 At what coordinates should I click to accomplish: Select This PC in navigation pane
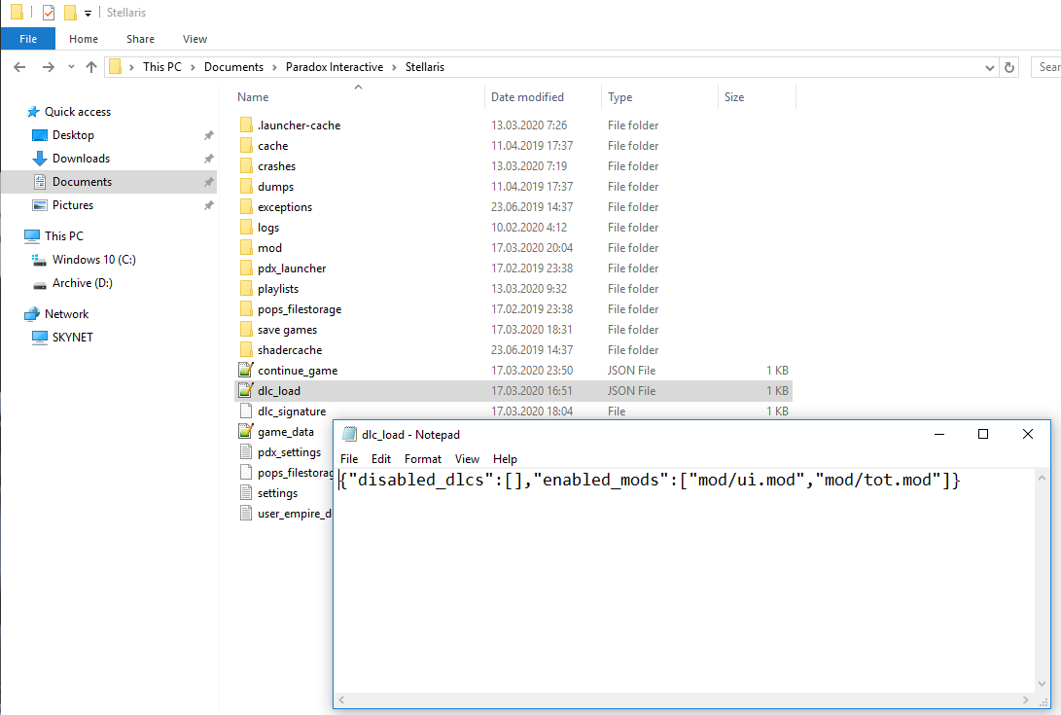(x=63, y=235)
